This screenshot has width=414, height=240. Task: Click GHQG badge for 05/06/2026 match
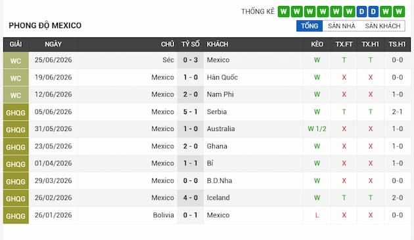(x=16, y=113)
